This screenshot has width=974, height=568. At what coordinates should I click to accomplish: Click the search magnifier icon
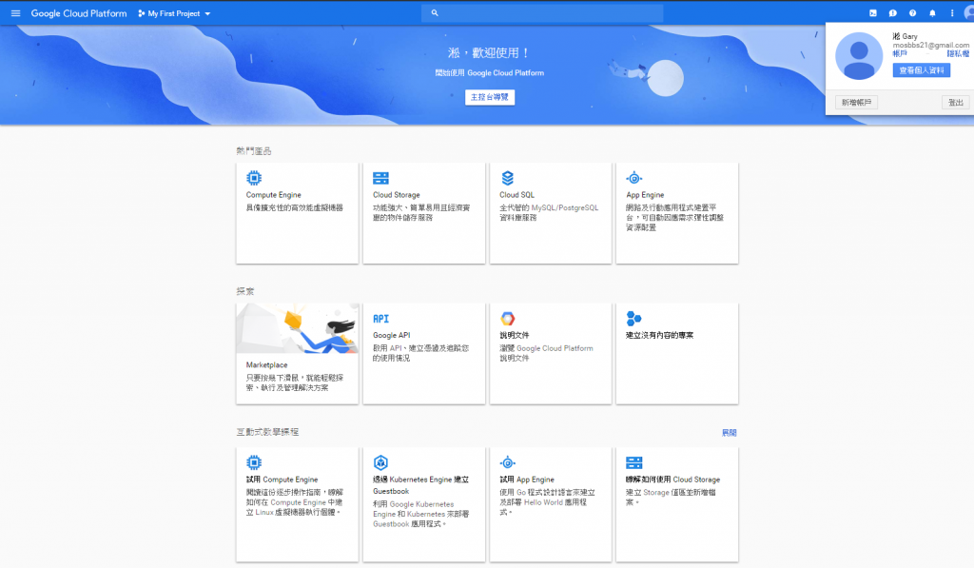pos(435,12)
